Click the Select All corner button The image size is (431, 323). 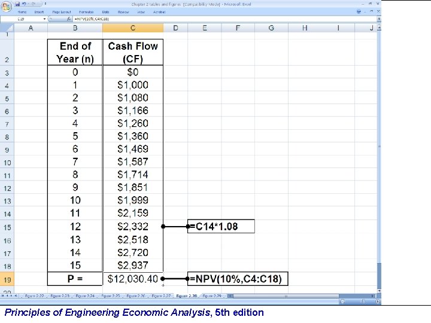(7, 28)
